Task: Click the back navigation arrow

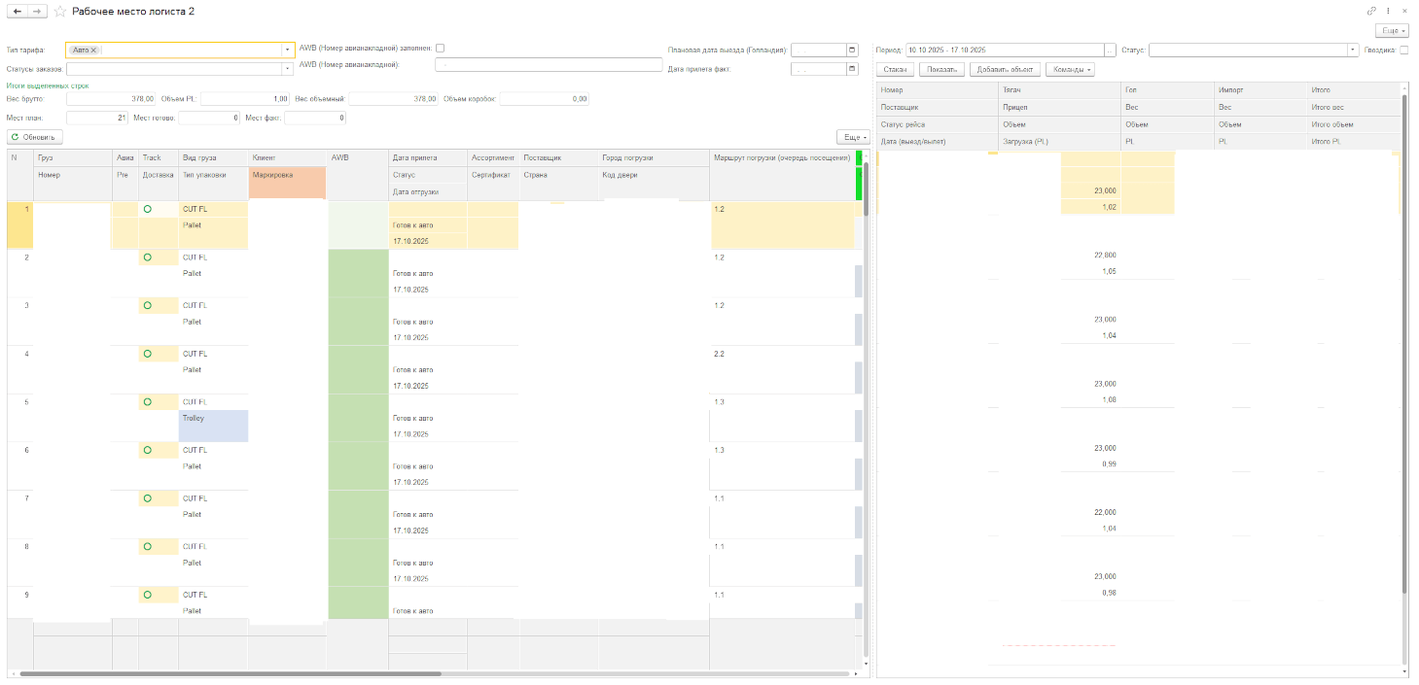Action: 18,11
